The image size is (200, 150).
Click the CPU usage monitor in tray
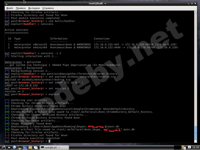tap(178, 147)
